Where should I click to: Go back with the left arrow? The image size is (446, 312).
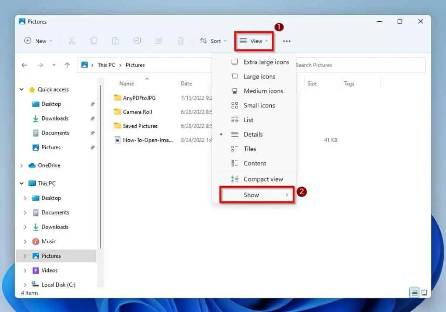coord(24,65)
